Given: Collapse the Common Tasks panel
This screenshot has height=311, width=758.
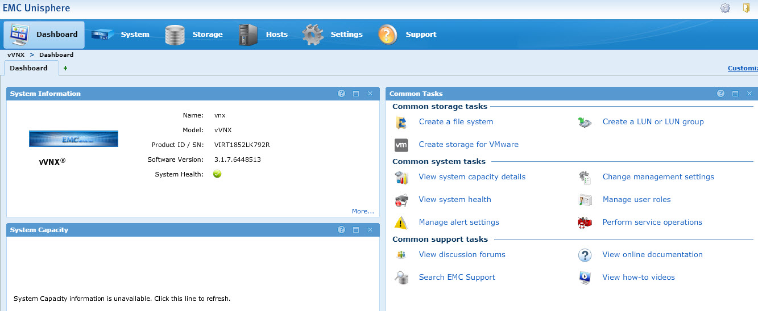Looking at the screenshot, I should (735, 94).
